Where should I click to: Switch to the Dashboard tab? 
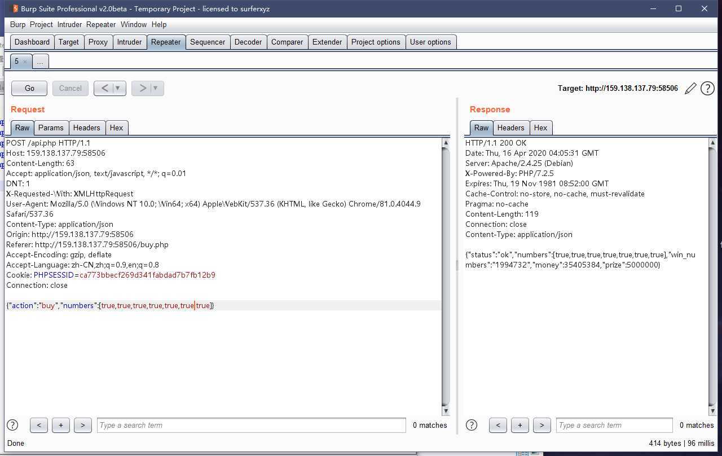(x=32, y=42)
